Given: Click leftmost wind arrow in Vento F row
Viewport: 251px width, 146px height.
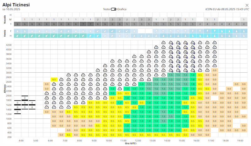Looking at the screenshot, I should point(18,31).
